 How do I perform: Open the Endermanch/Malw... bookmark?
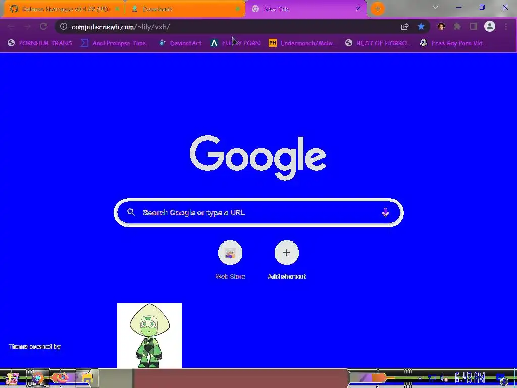303,43
